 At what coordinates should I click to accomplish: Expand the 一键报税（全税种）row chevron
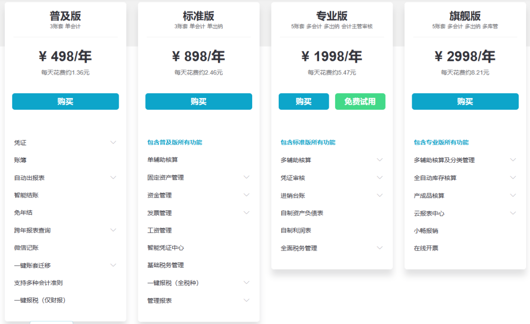[x=246, y=283]
